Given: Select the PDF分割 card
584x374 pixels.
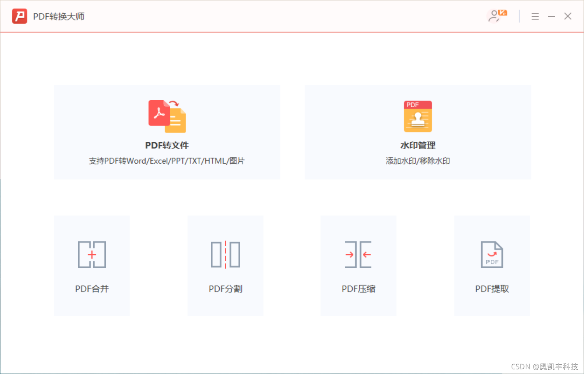Looking at the screenshot, I should [225, 266].
